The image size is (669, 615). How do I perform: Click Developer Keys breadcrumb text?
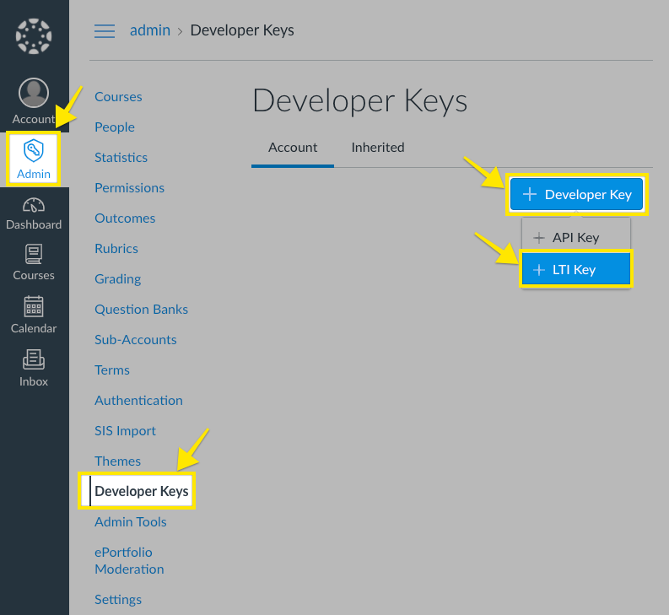point(242,30)
